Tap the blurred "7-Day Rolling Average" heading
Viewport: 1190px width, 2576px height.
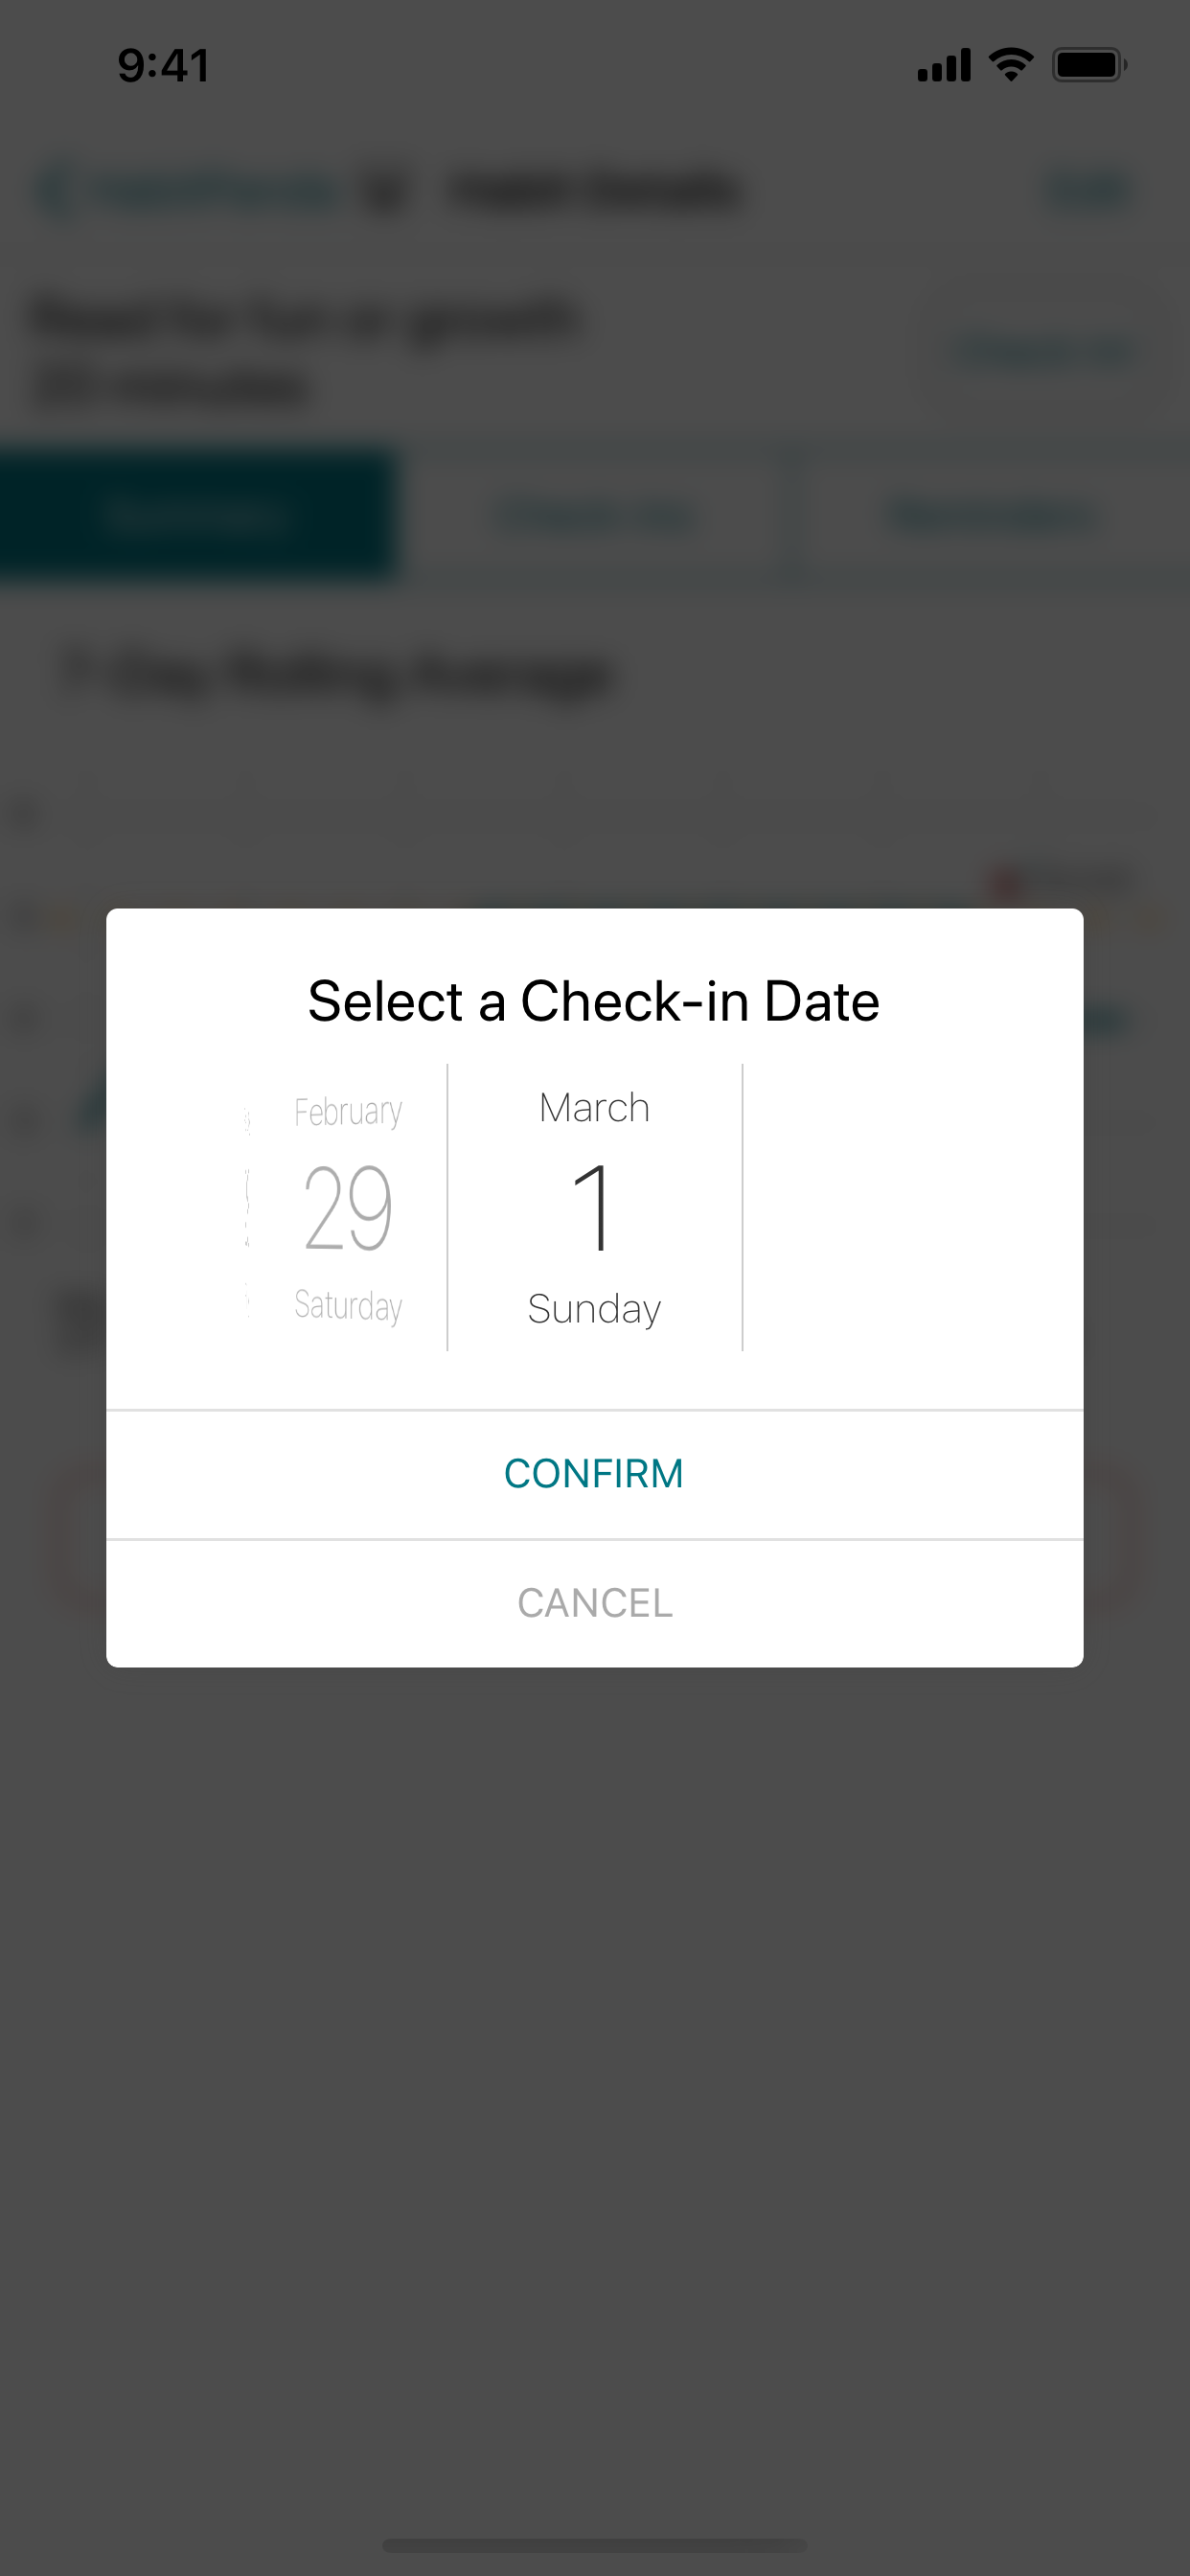pos(337,673)
